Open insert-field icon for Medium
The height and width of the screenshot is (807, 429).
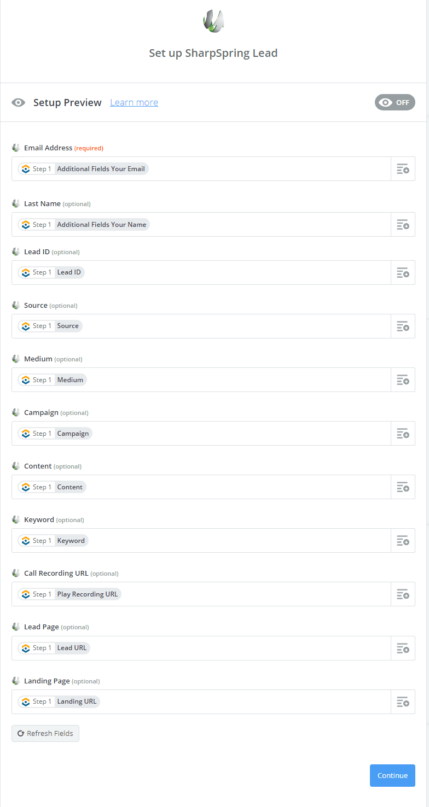pos(403,380)
